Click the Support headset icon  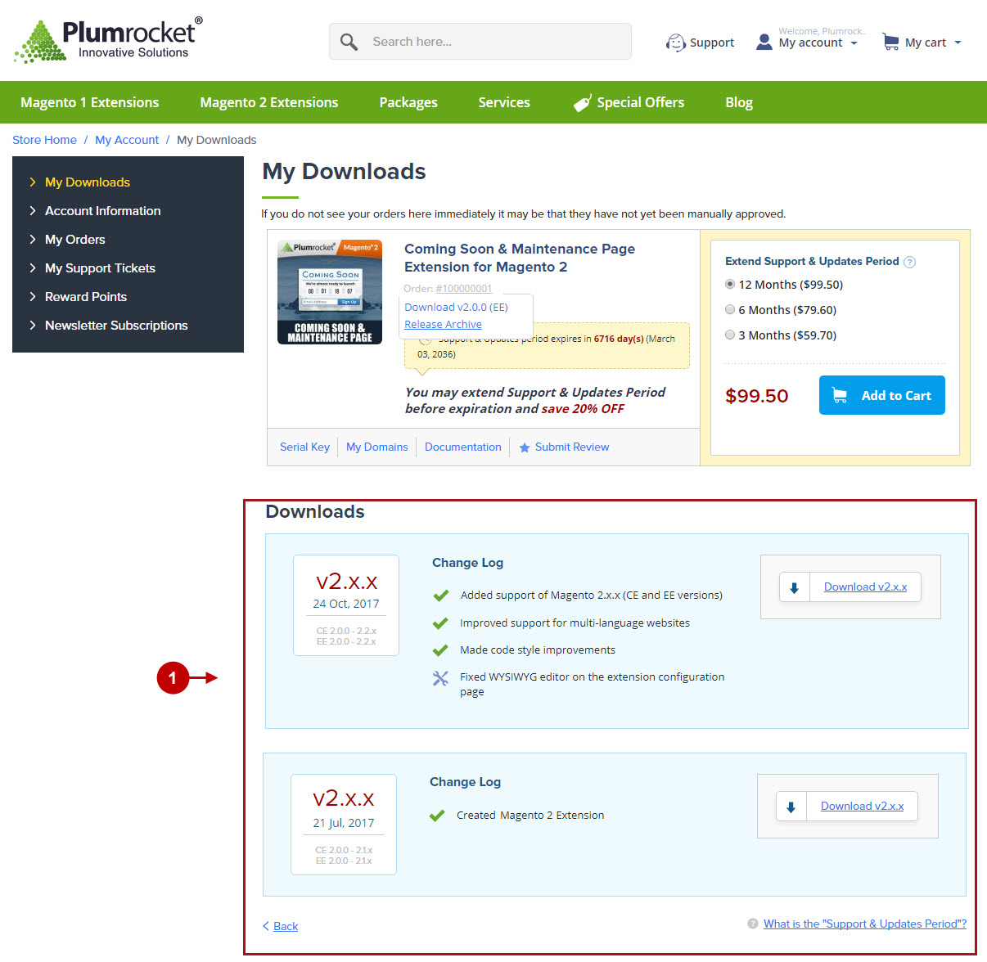[x=676, y=43]
